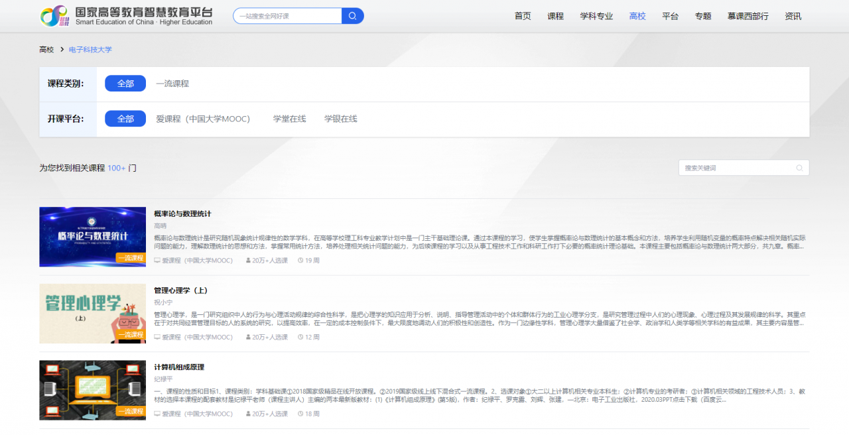The image size is (849, 435).
Task: Filter courses by 学堂在线
Action: (x=289, y=119)
